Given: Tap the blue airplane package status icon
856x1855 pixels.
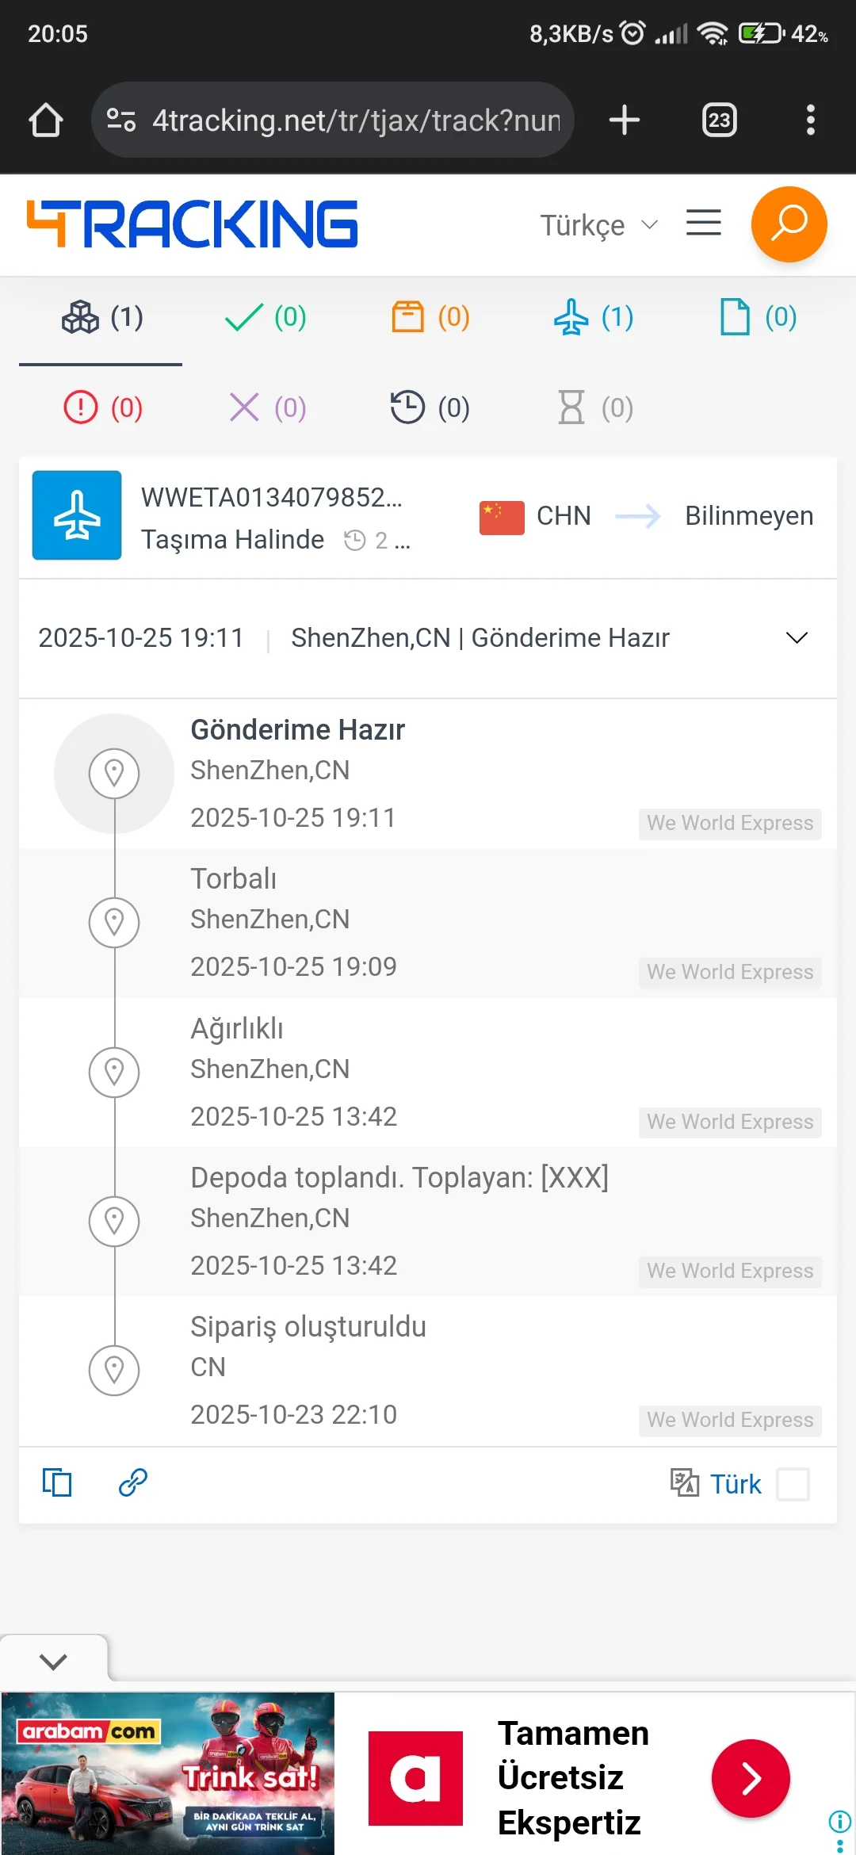Looking at the screenshot, I should 77,515.
